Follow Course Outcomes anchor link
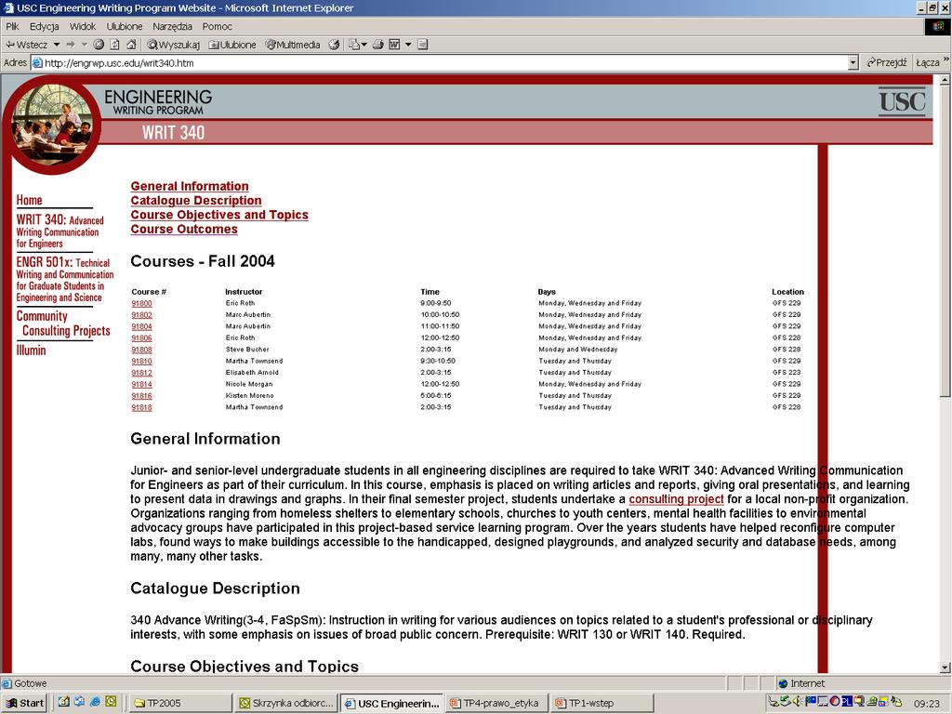 (184, 229)
